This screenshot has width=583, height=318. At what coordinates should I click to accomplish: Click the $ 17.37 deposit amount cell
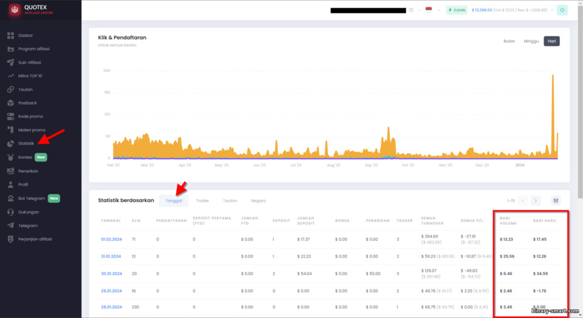click(x=304, y=239)
